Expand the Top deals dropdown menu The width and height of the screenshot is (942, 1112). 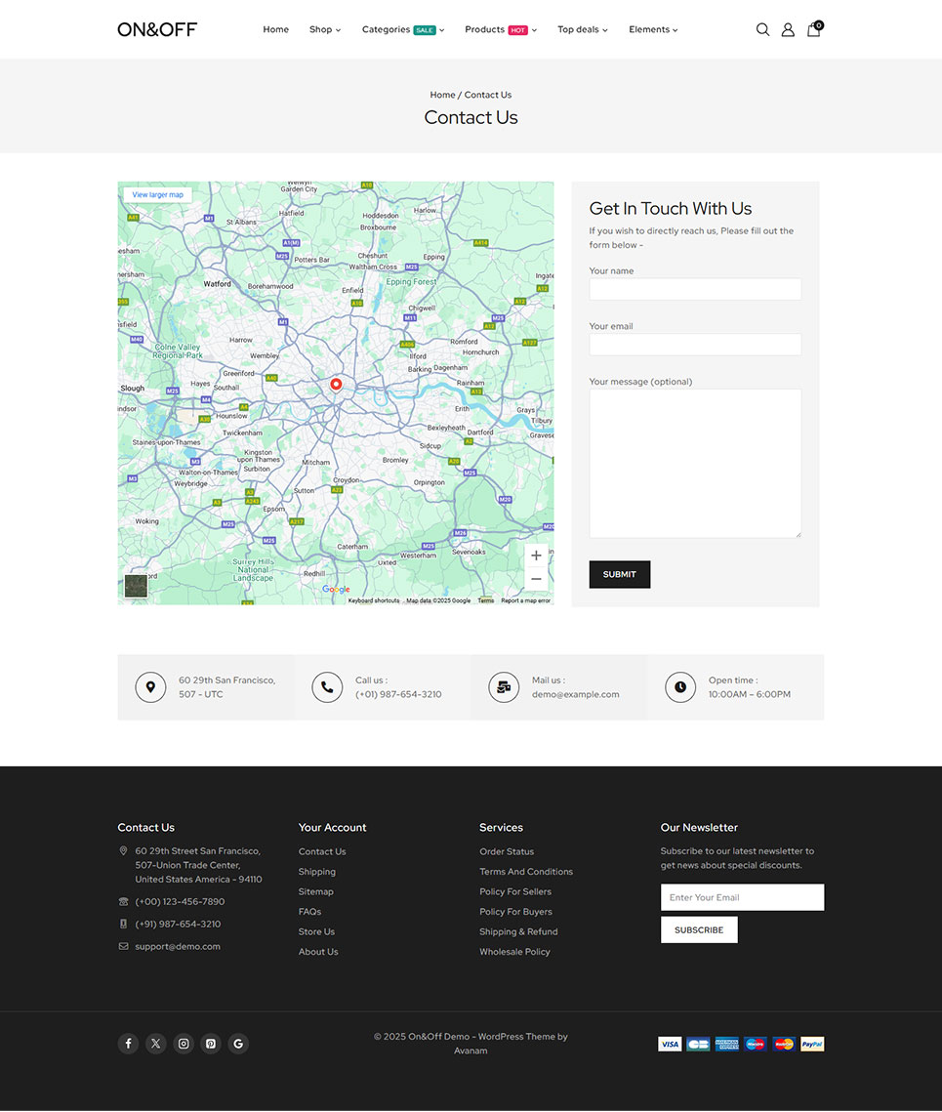tap(583, 30)
